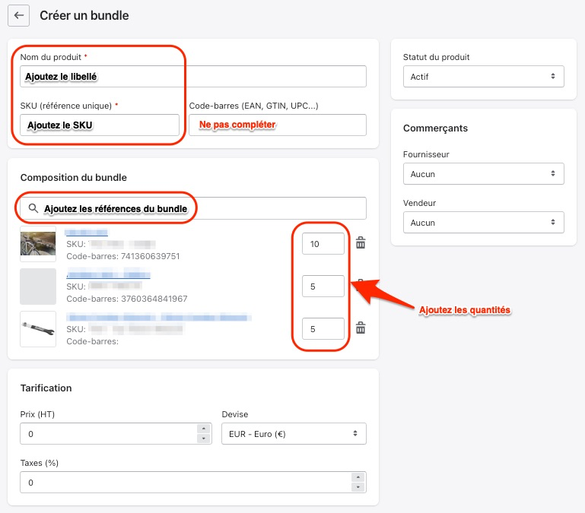This screenshot has height=513, width=585.
Task: Click the Nom du produit field
Action: point(228,77)
